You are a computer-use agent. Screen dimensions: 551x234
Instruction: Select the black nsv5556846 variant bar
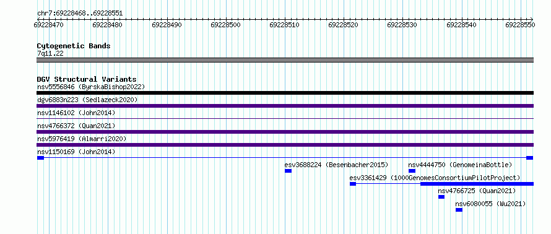(285, 93)
